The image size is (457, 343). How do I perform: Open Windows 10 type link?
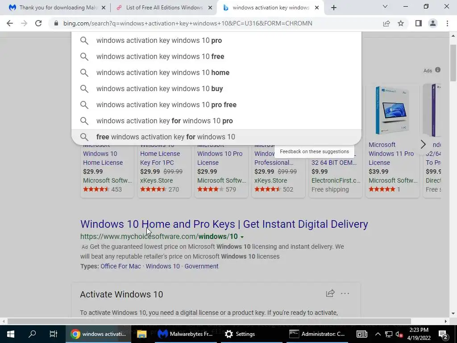tap(162, 266)
